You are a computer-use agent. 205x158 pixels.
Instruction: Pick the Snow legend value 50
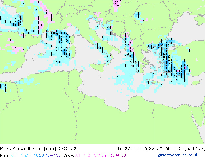(x=124, y=155)
